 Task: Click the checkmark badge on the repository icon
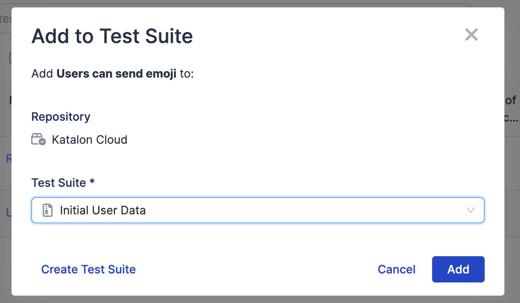tap(41, 142)
